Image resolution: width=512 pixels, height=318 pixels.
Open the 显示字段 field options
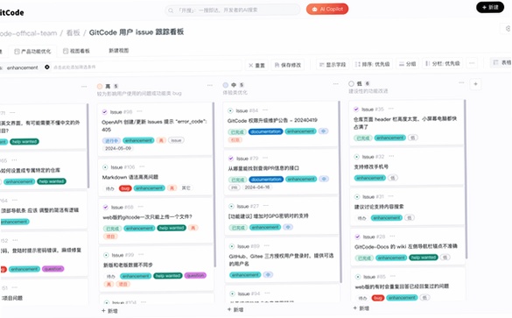pyautogui.click(x=333, y=64)
